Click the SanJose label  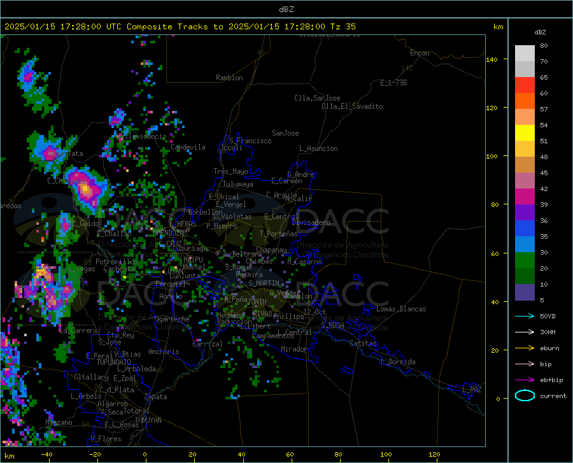tap(285, 133)
